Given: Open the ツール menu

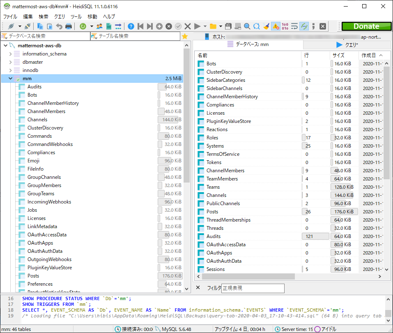Looking at the screenshot, I should pos(76,16).
